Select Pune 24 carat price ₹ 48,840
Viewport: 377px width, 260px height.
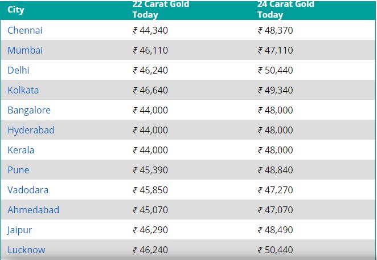tap(275, 170)
